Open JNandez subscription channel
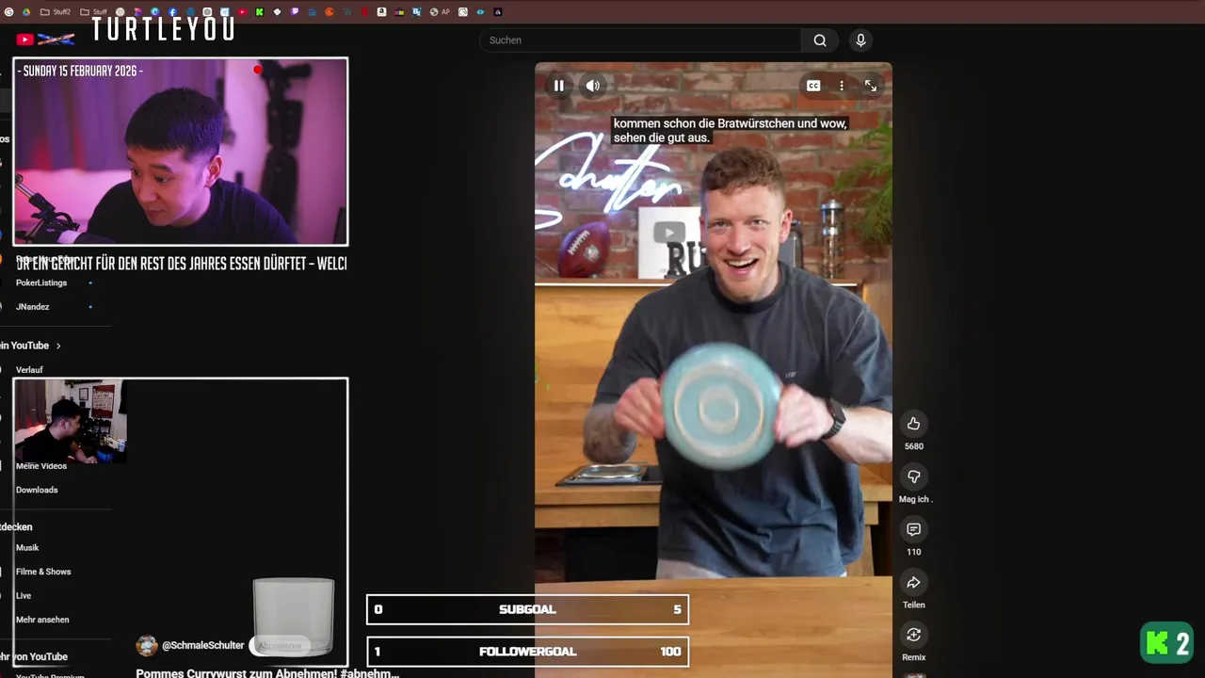This screenshot has height=678, width=1205. tap(33, 307)
